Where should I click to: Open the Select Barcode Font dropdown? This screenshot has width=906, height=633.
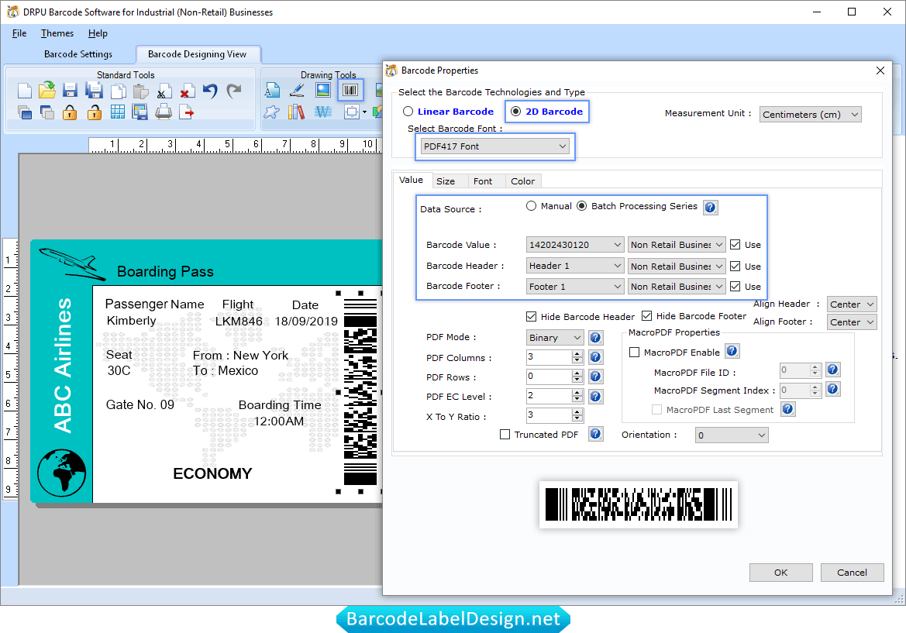click(x=494, y=146)
